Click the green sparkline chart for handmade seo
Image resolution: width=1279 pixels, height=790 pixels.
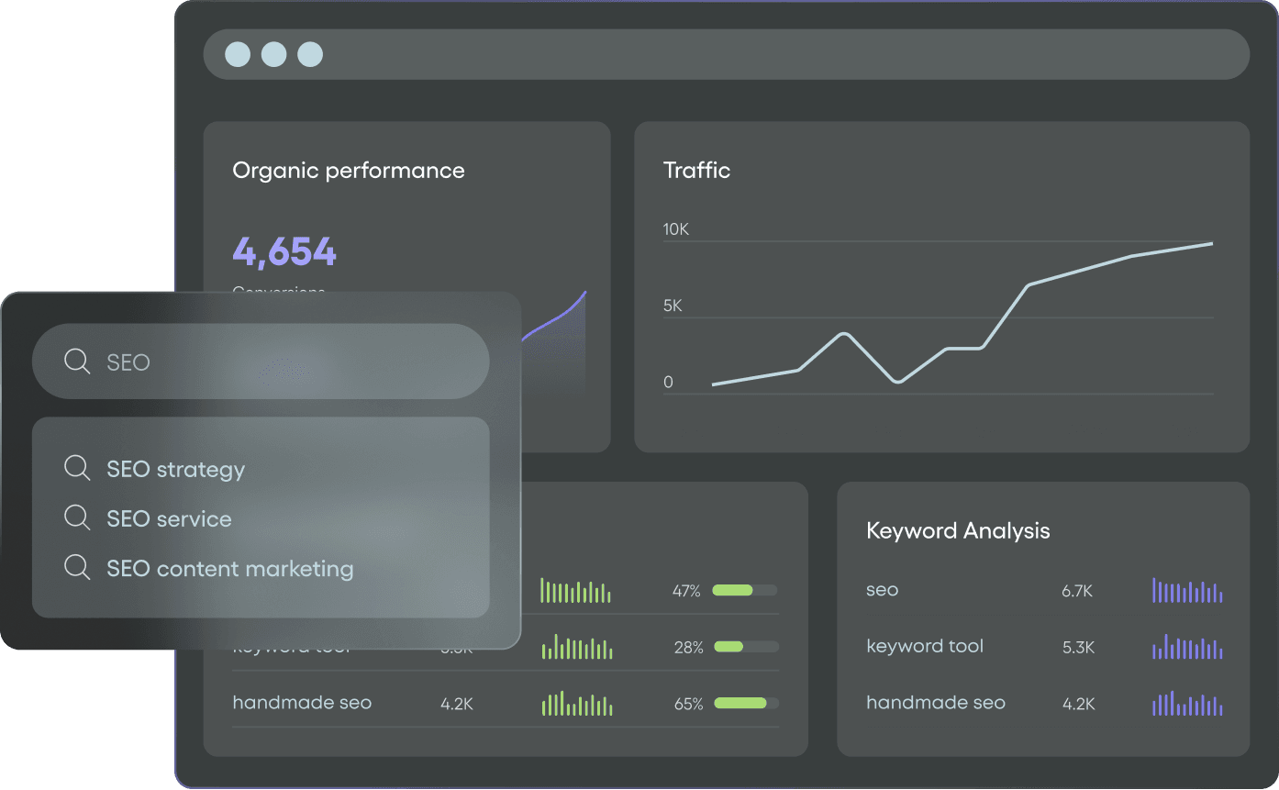575,703
